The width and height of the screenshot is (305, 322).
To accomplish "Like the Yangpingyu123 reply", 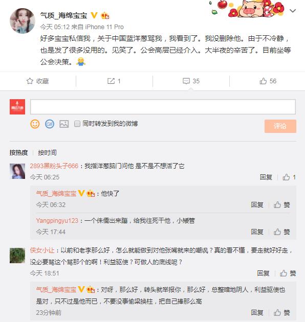I will point(277,232).
